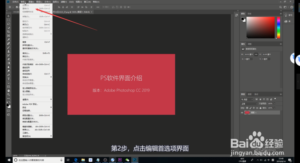Open the Color panel options menu
This screenshot has height=163, width=300.
pos(281,14)
